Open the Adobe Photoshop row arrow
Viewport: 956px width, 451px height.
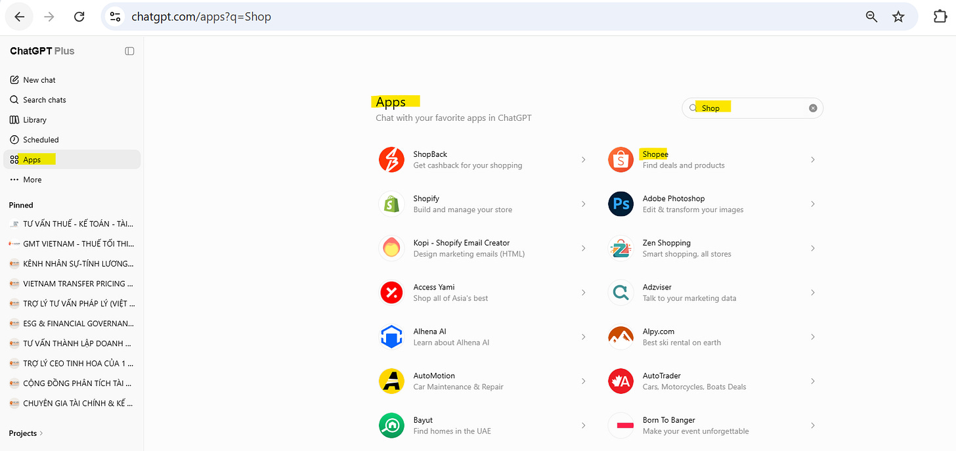(812, 204)
